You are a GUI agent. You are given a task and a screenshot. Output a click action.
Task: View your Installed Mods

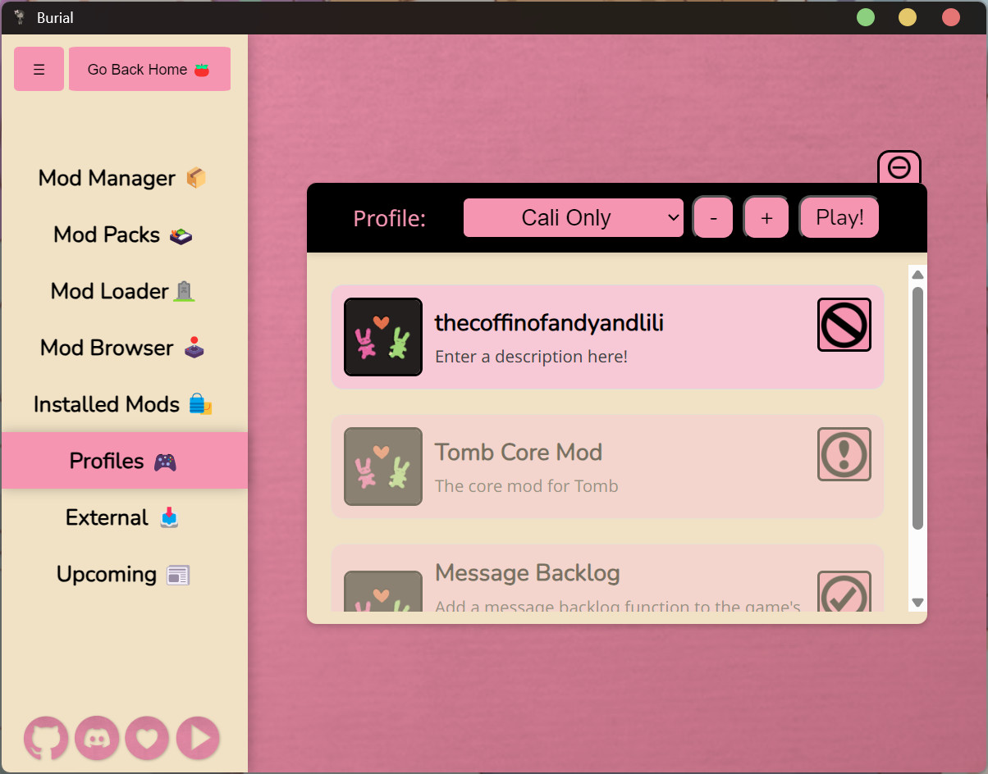123,403
